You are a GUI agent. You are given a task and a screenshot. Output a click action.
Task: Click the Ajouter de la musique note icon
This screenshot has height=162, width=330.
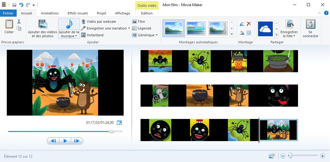69,24
